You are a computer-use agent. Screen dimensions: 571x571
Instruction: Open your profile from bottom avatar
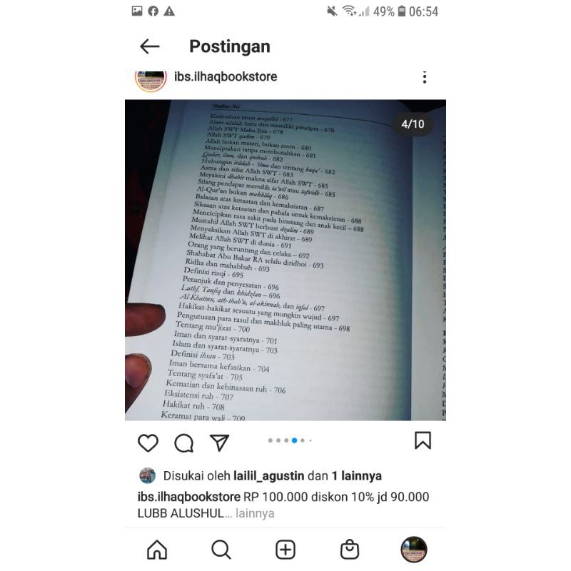pyautogui.click(x=414, y=549)
